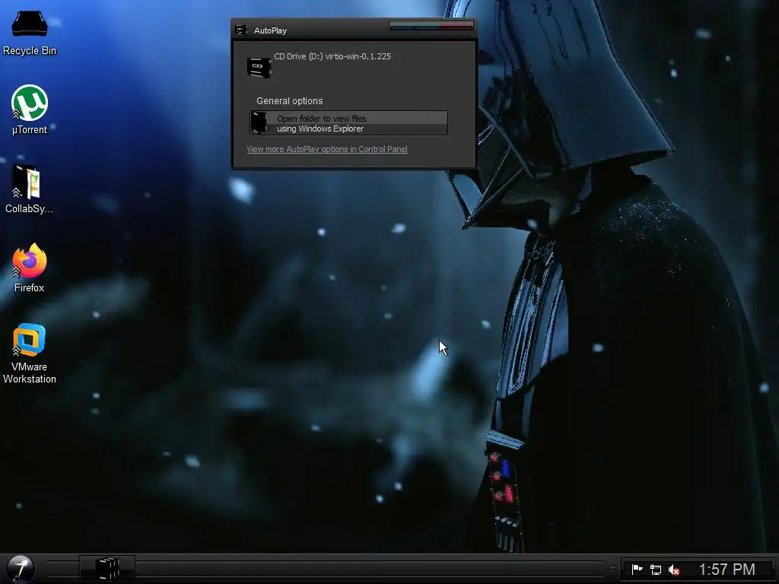Open Action Center flag in system tray
This screenshot has height=584, width=779.
(637, 569)
